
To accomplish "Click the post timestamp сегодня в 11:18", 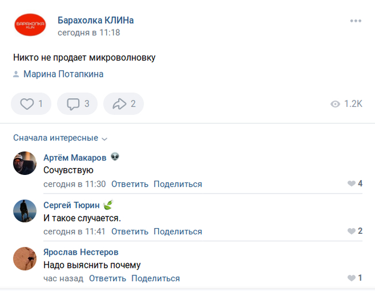I will [x=89, y=33].
